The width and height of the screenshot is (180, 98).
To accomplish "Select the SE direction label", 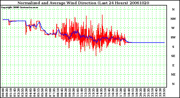I will pyautogui.click(x=173, y=56).
